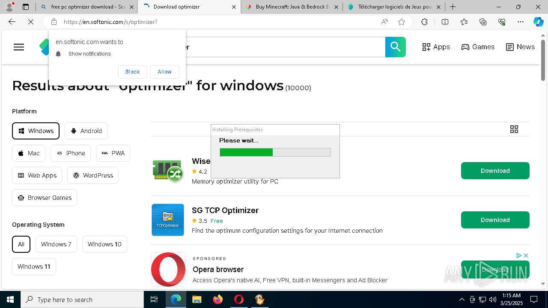
Task: Select the iPhone platform filter
Action: click(x=71, y=153)
